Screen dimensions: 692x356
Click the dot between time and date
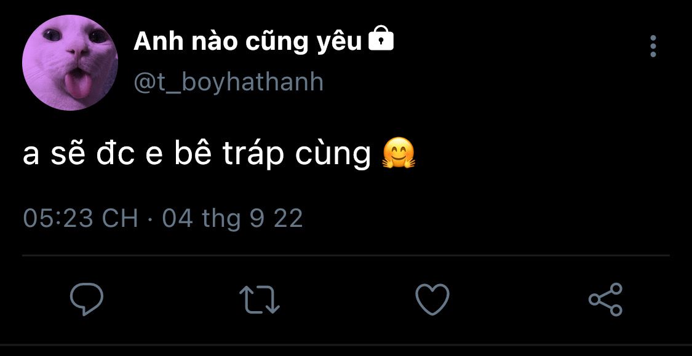[150, 219]
